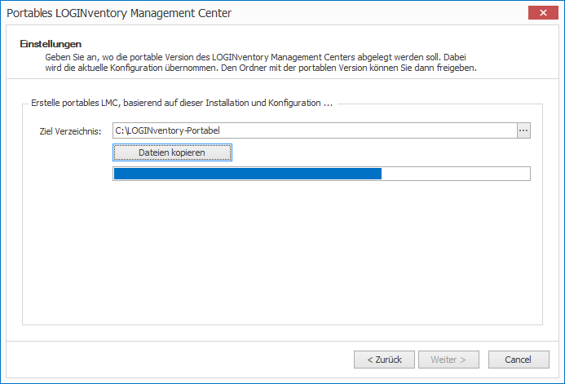The image size is (565, 384).
Task: Click the disabled Weiter button
Action: tap(448, 360)
